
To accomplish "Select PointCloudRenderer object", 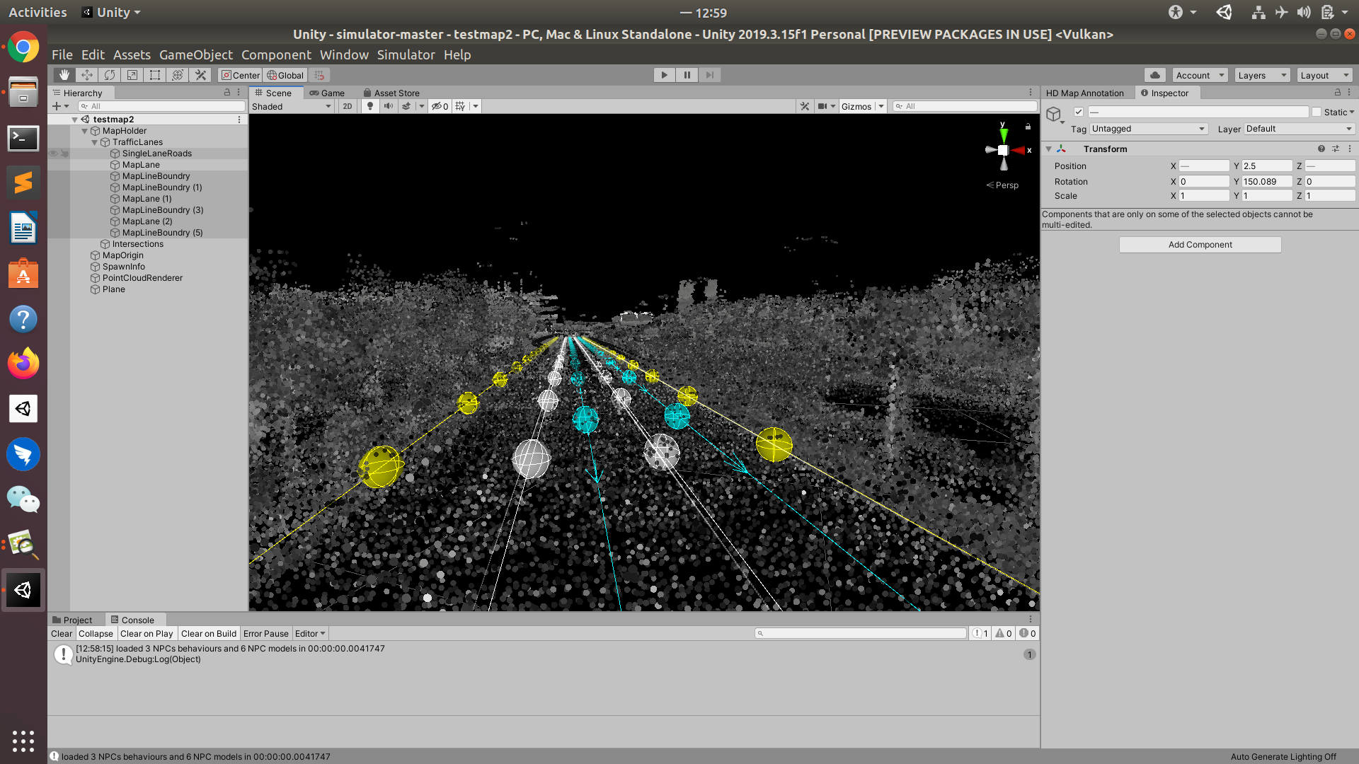I will point(142,278).
